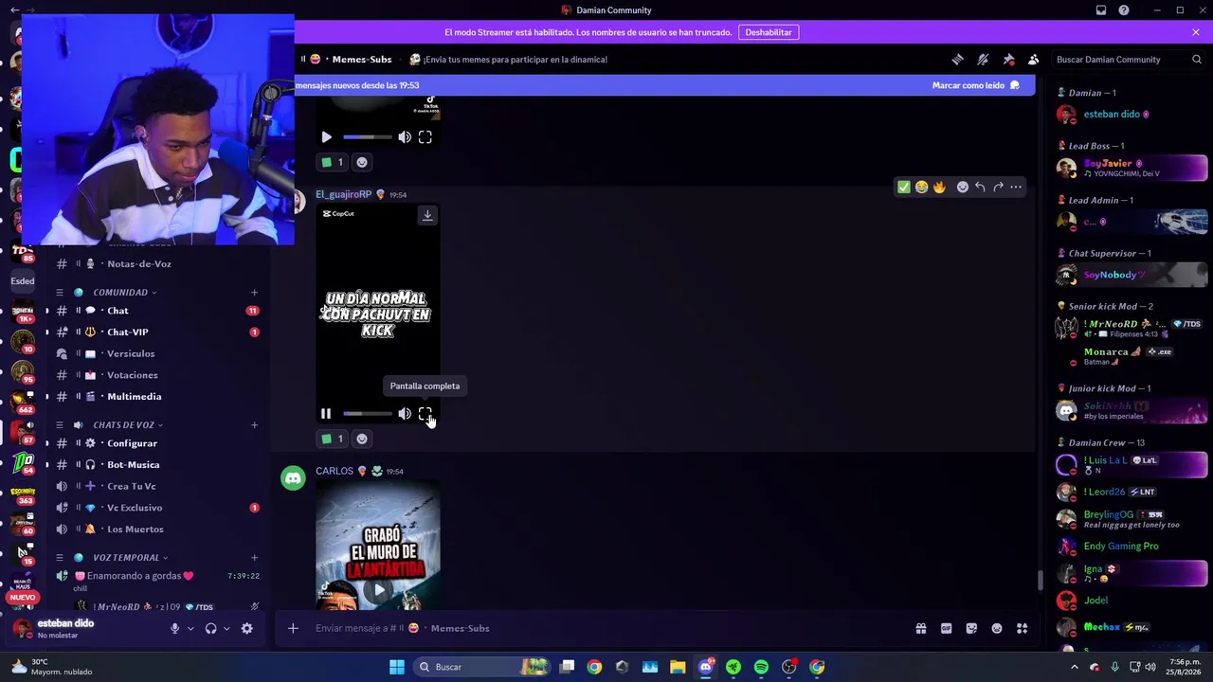React with the green check emoji

[903, 187]
